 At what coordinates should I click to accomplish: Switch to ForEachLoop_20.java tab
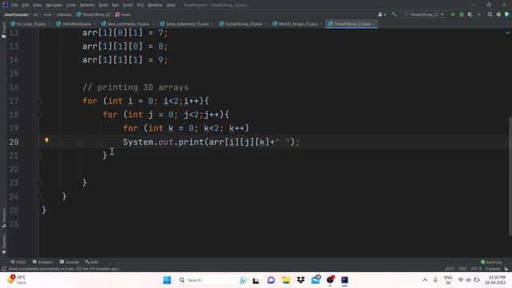[x=243, y=24]
